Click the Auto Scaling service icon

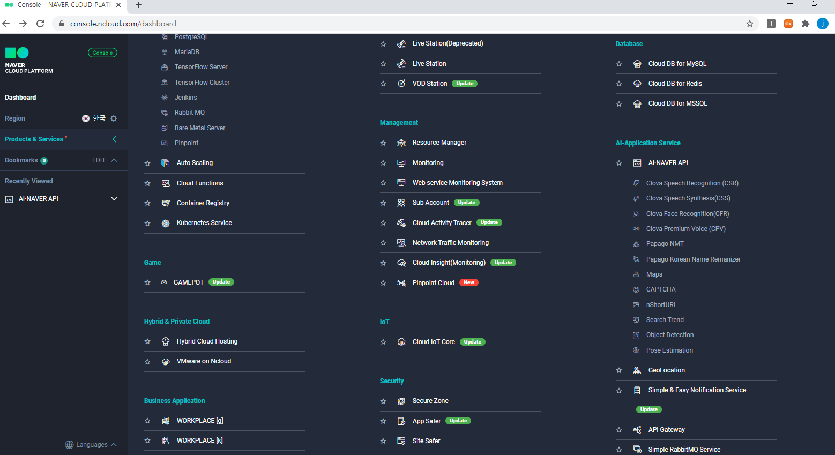166,163
